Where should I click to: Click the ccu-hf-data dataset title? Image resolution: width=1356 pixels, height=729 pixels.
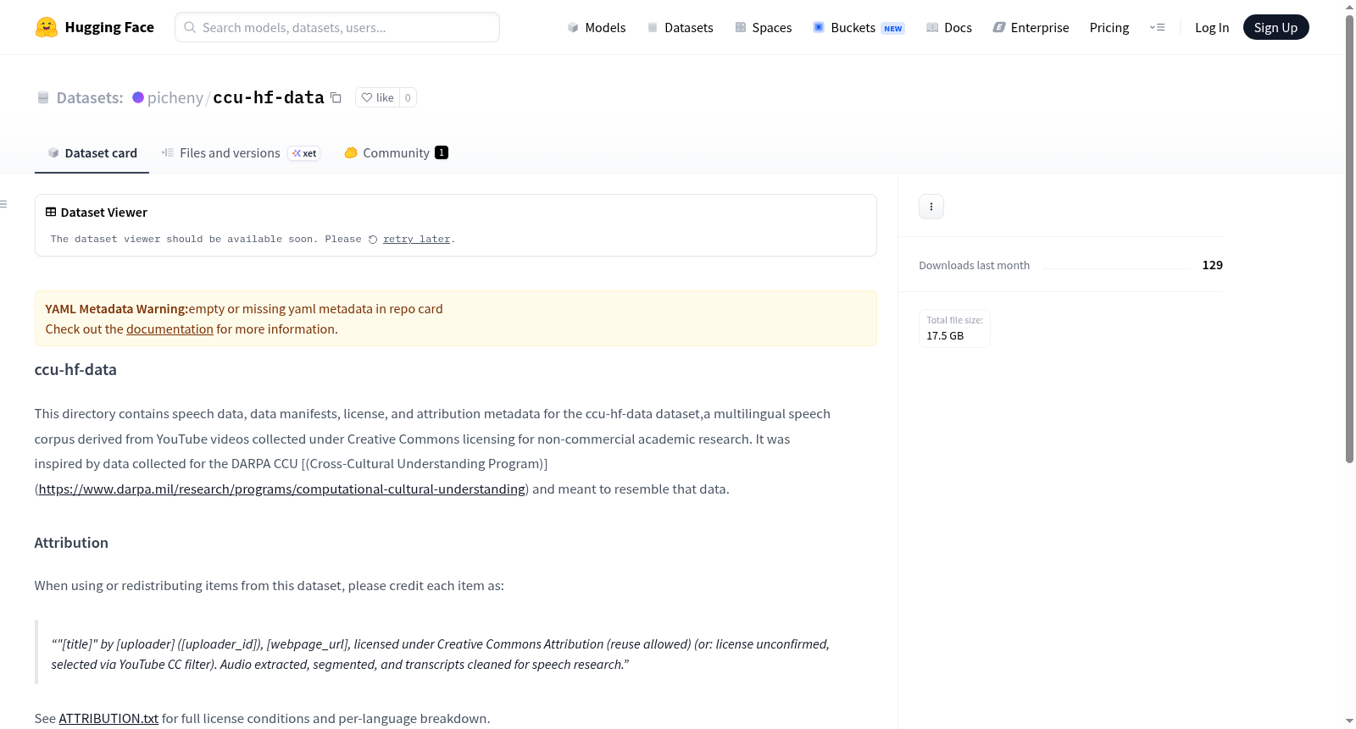(269, 97)
